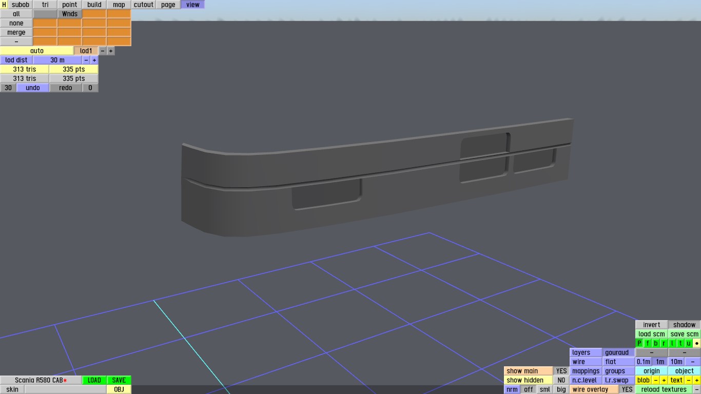Toggle wire display mode
The image size is (701, 394).
point(586,362)
